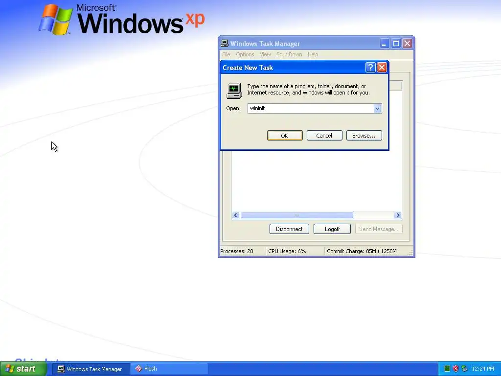Click the Send Message... button
The width and height of the screenshot is (501, 376).
[x=379, y=229]
